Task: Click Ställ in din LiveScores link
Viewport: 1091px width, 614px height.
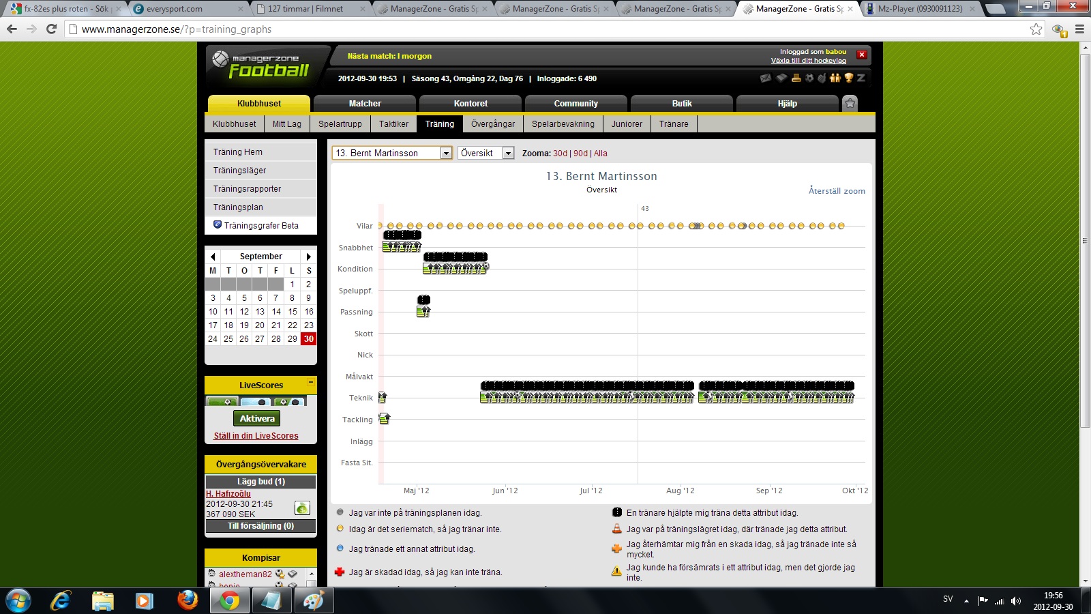Action: pyautogui.click(x=256, y=436)
